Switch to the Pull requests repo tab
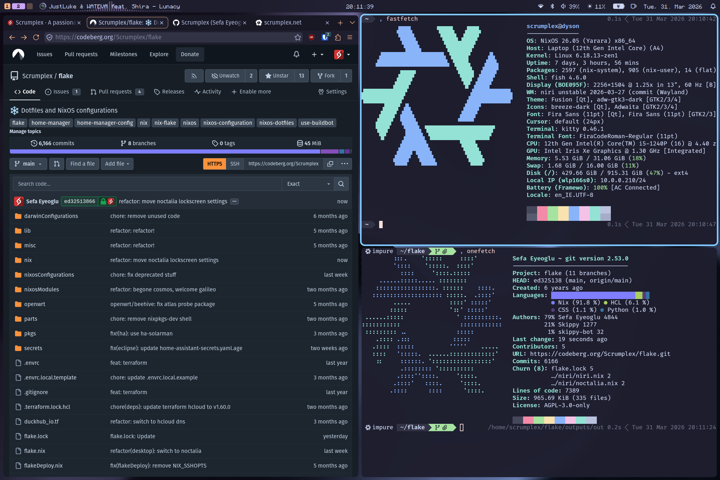Screen dimensions: 720x480 click(115, 92)
